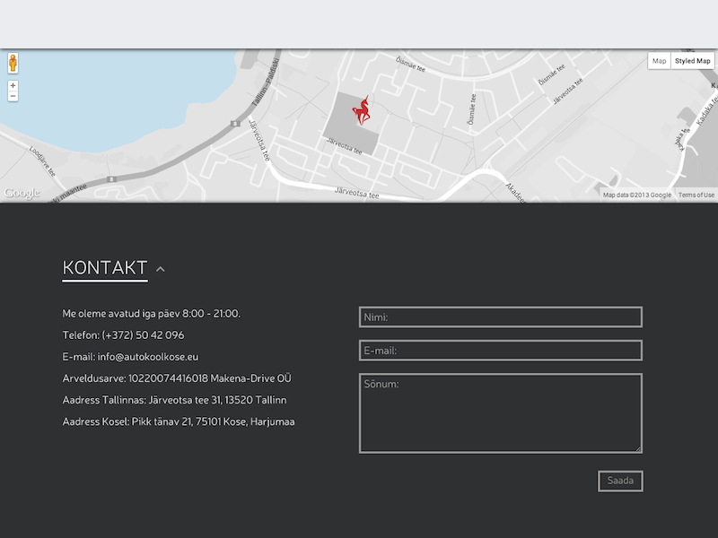Zoom out using the map minus icon
The width and height of the screenshot is (718, 538).
(x=14, y=96)
